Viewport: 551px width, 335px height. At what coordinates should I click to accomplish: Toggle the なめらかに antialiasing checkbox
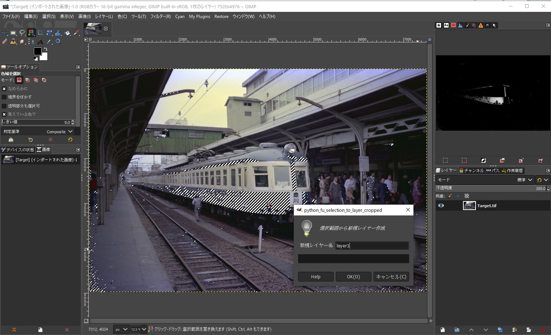(x=4, y=89)
